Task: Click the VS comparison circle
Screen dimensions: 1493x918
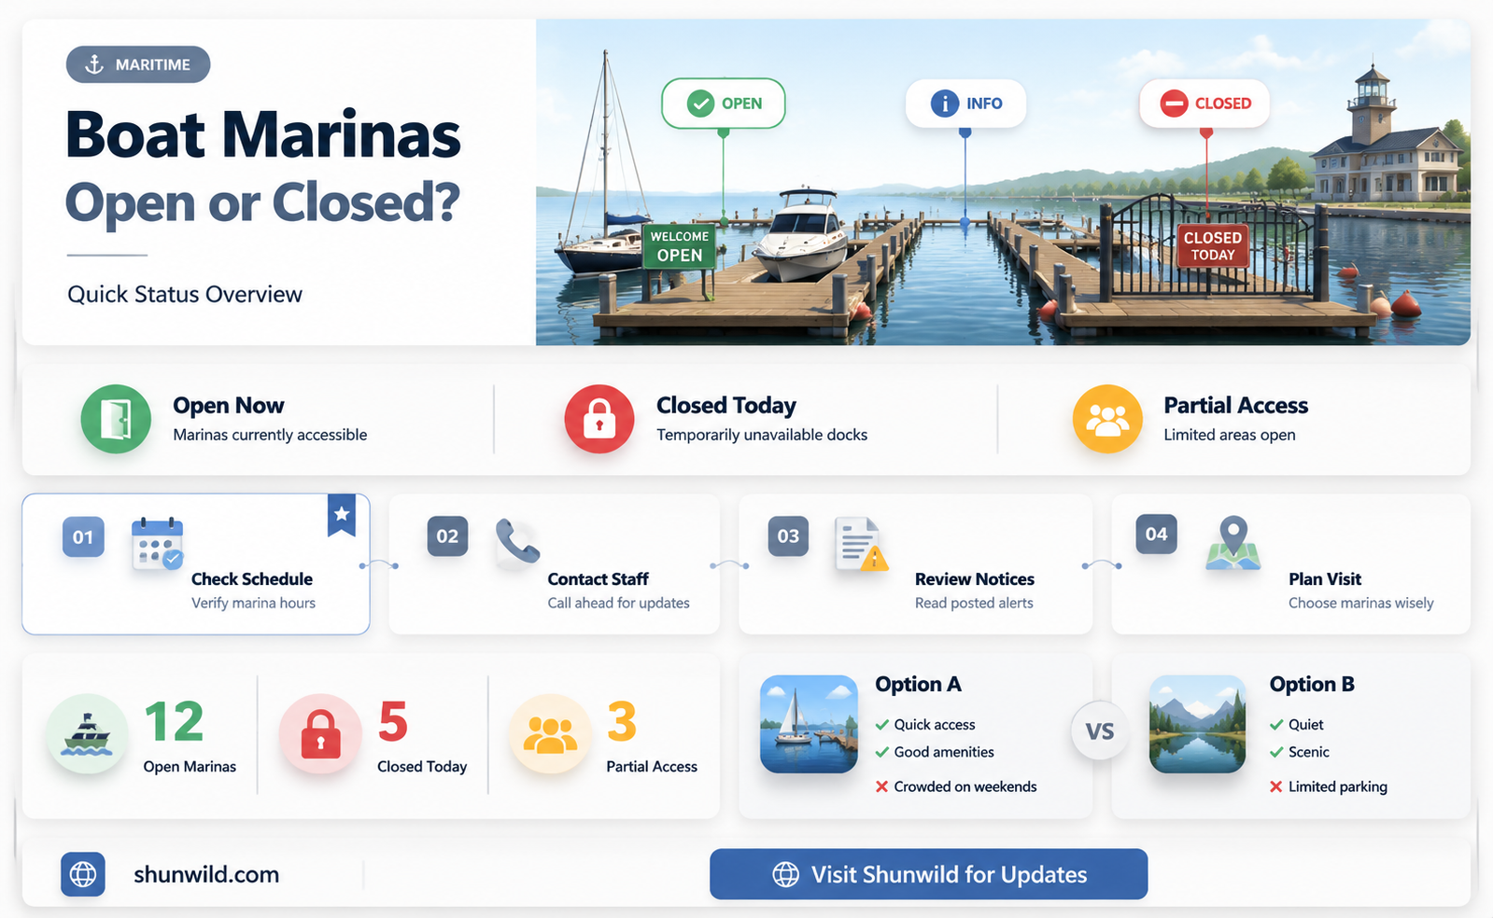Action: click(x=1100, y=730)
